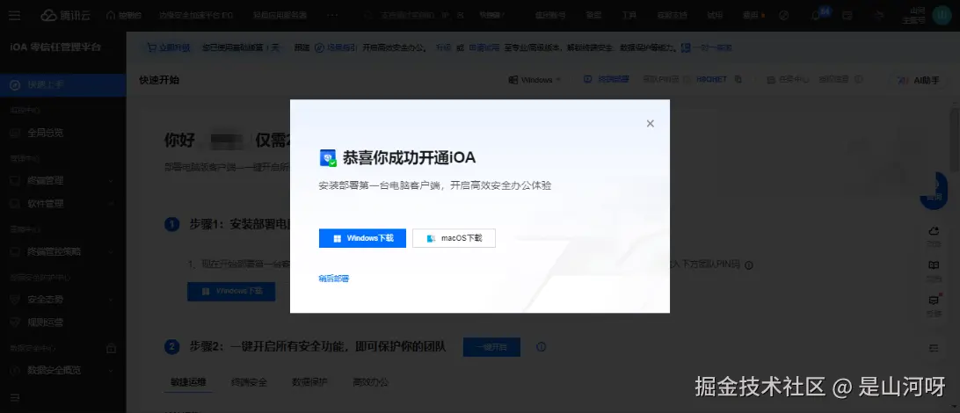Open the 控制台 home link in top bar
This screenshot has height=413, width=960.
tap(124, 15)
